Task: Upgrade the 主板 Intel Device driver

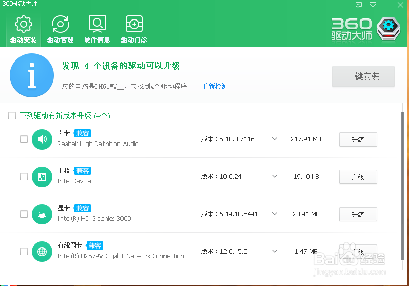Action: tap(358, 177)
